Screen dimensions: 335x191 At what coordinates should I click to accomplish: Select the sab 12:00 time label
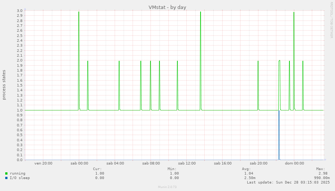187,163
